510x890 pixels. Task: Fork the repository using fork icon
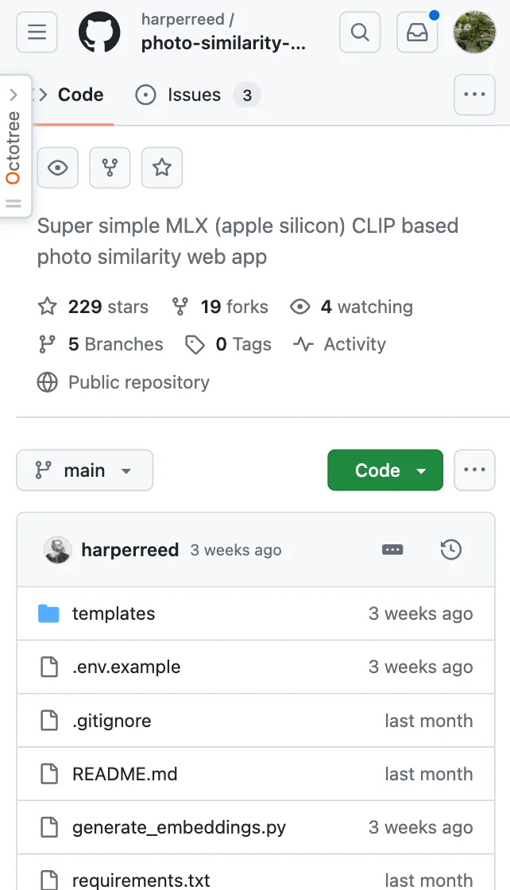tap(110, 168)
